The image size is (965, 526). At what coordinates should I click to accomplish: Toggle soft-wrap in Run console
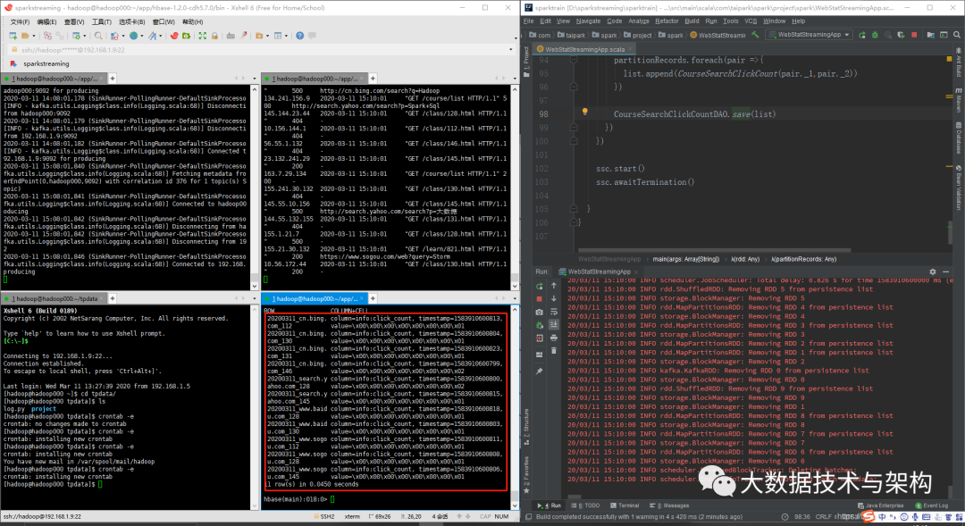(556, 312)
